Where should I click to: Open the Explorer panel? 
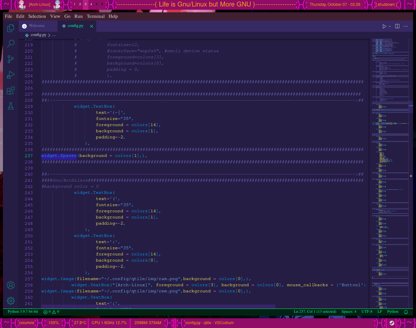(10, 28)
